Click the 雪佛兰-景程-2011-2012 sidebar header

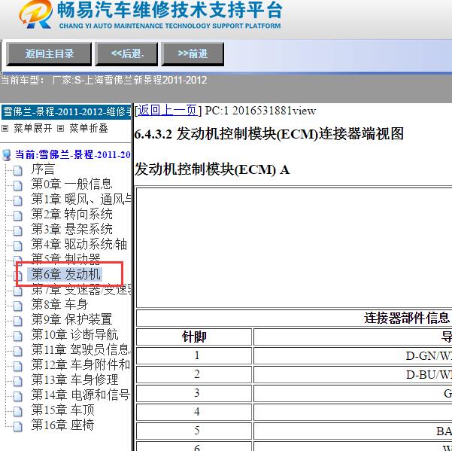(66, 112)
